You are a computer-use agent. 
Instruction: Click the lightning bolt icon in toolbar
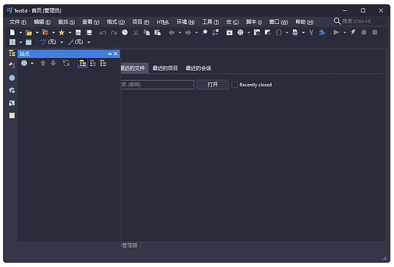[x=353, y=33]
